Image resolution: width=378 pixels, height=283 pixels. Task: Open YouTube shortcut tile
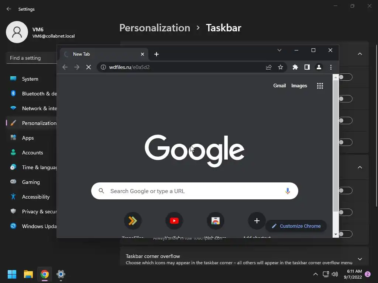(174, 221)
